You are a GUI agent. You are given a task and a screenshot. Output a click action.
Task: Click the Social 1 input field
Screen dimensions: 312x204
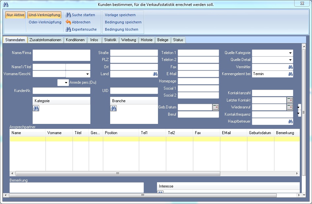pyautogui.click(x=199, y=88)
